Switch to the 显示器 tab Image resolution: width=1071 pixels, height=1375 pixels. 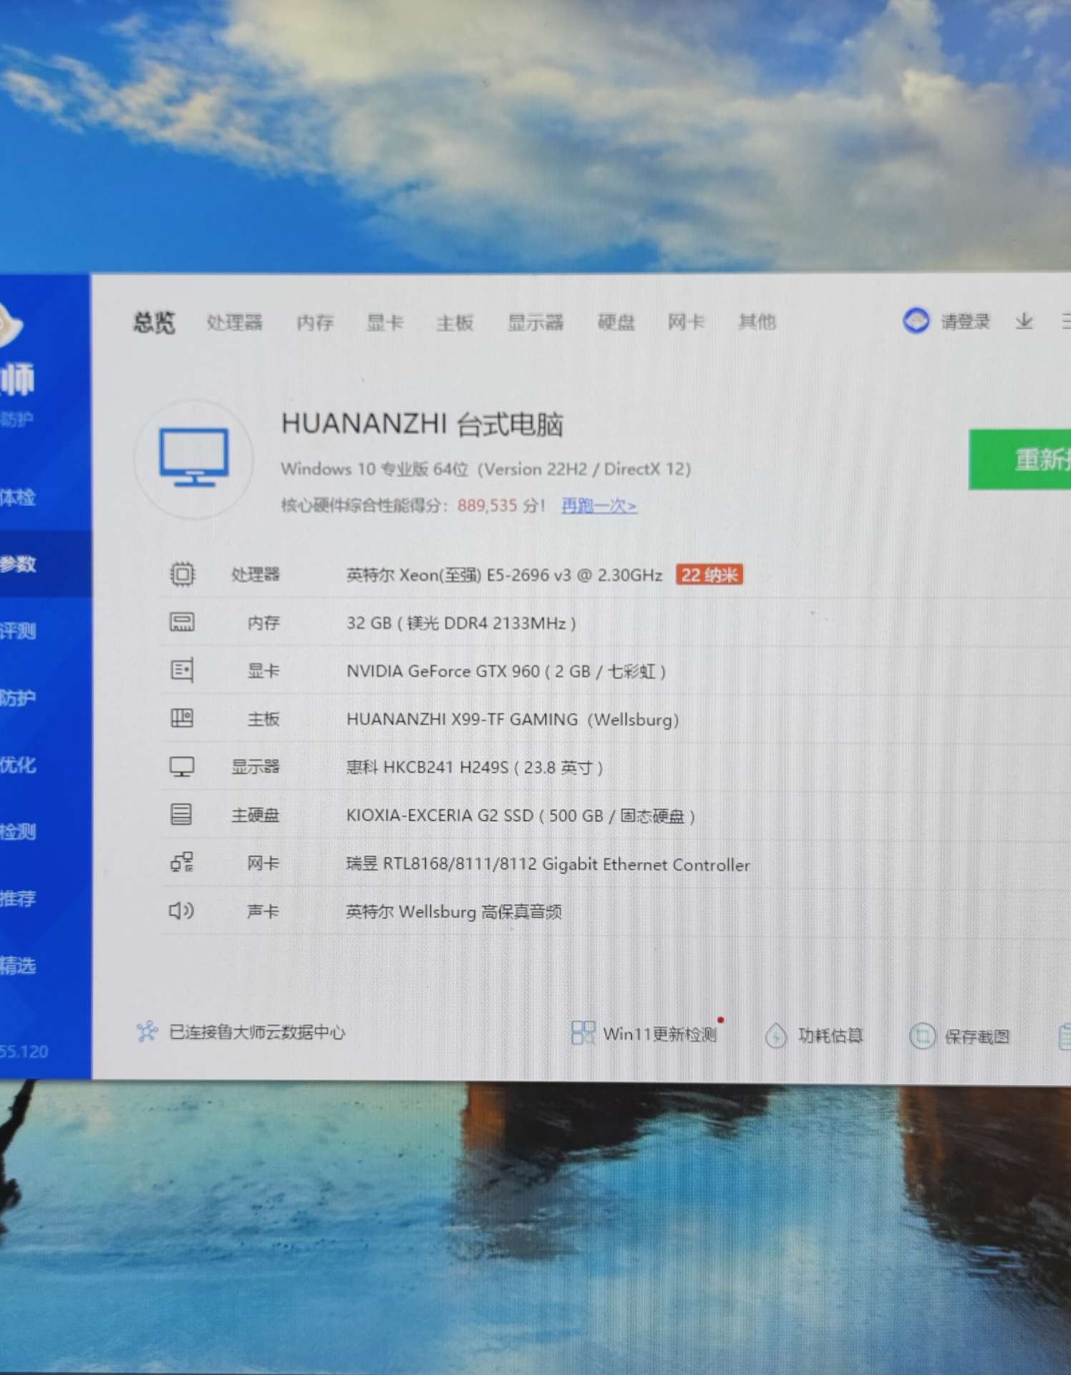click(535, 322)
